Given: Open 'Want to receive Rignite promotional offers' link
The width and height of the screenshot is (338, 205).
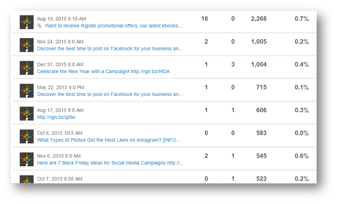Looking at the screenshot, I should 114,26.
